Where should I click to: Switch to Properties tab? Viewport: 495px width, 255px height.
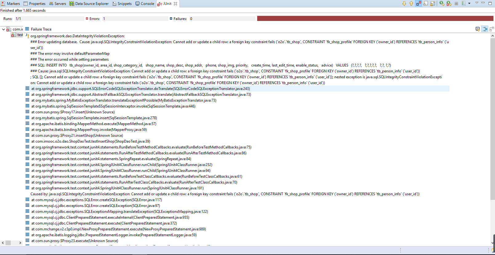[34, 4]
